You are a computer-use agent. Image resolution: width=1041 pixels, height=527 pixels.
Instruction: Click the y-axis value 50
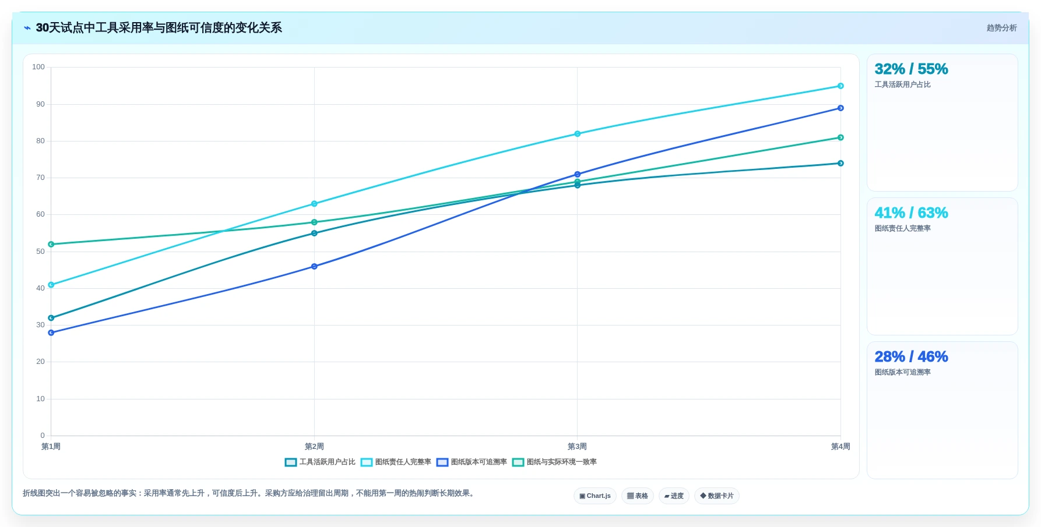(x=40, y=252)
